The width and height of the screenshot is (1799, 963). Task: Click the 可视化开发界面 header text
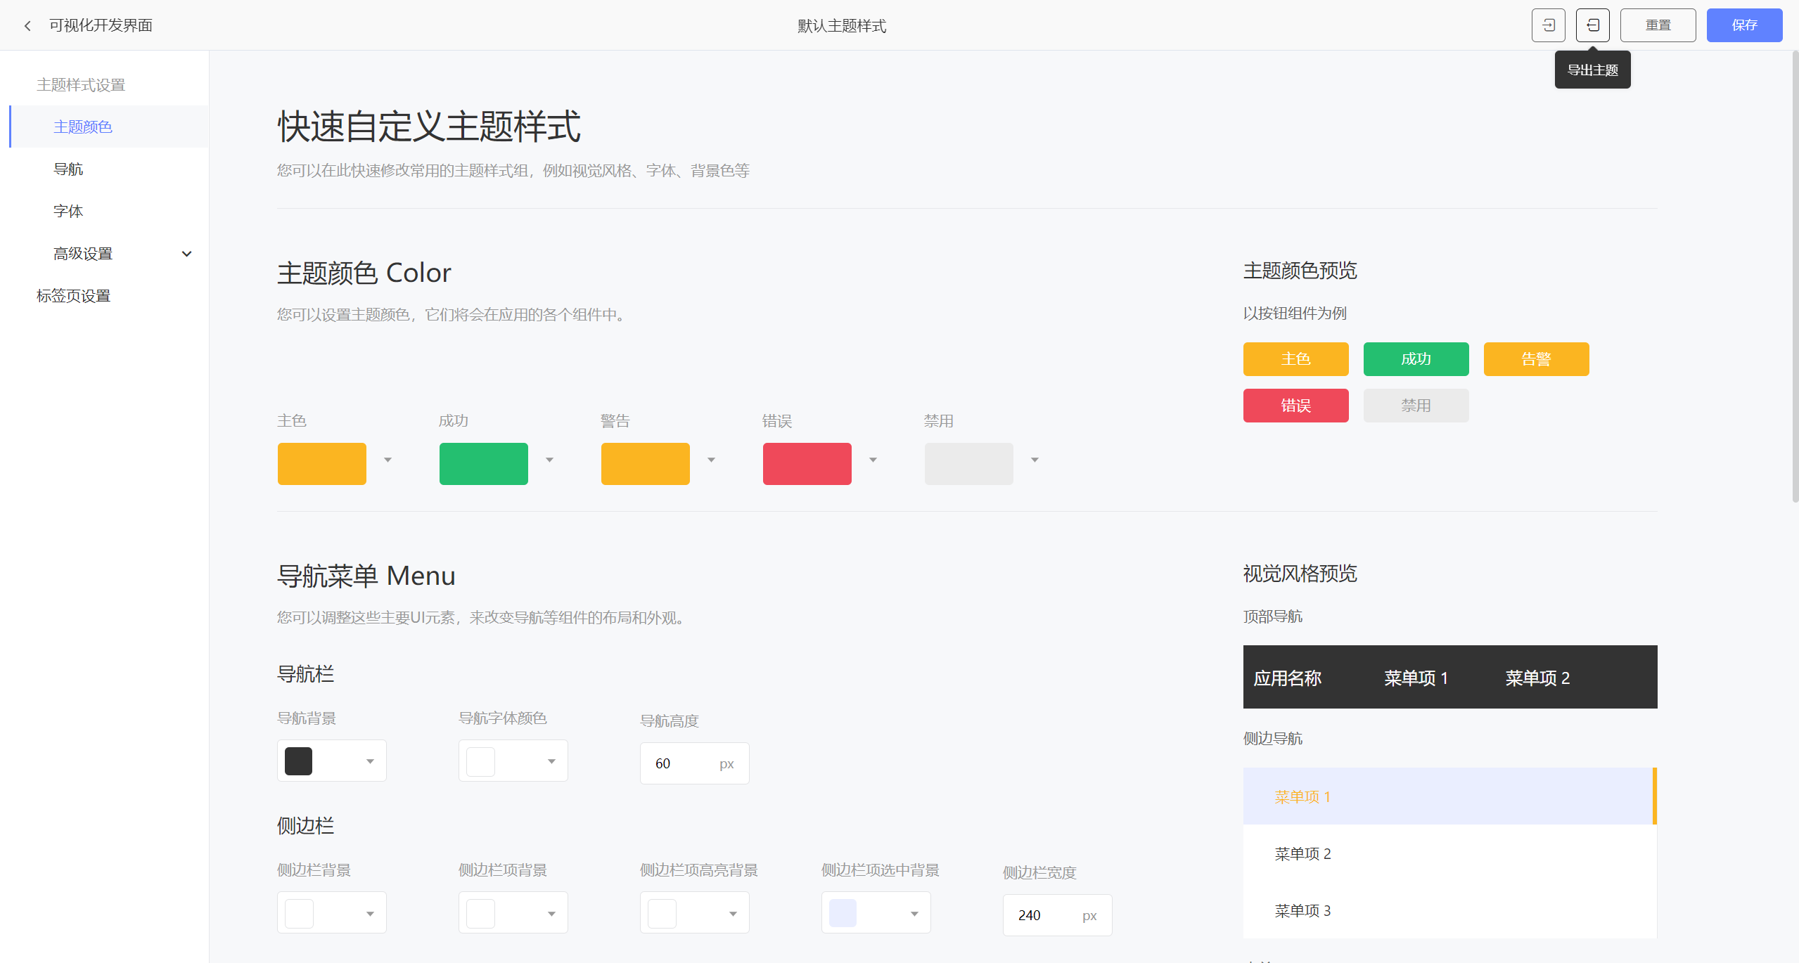[x=101, y=25]
